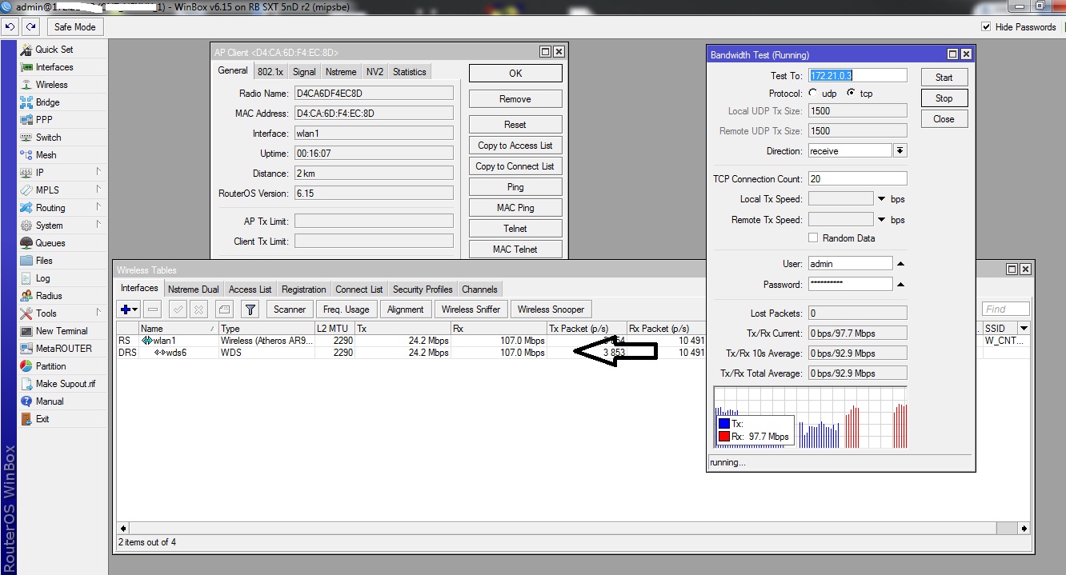Expand Routing submenu in sidebar
The width and height of the screenshot is (1066, 575).
tap(98, 207)
